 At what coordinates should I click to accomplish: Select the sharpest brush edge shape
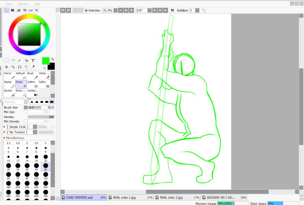pyautogui.click(x=32, y=102)
